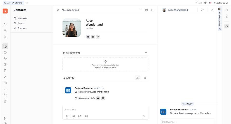Click the upload cloud icon in attachments area
This screenshot has height=124, width=231.
[105, 62]
